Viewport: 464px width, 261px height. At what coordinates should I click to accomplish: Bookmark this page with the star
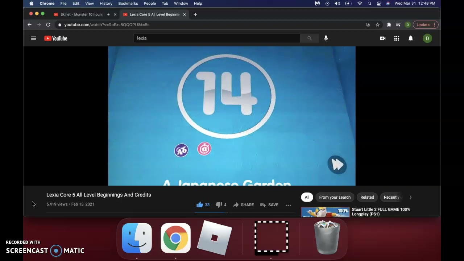(378, 25)
